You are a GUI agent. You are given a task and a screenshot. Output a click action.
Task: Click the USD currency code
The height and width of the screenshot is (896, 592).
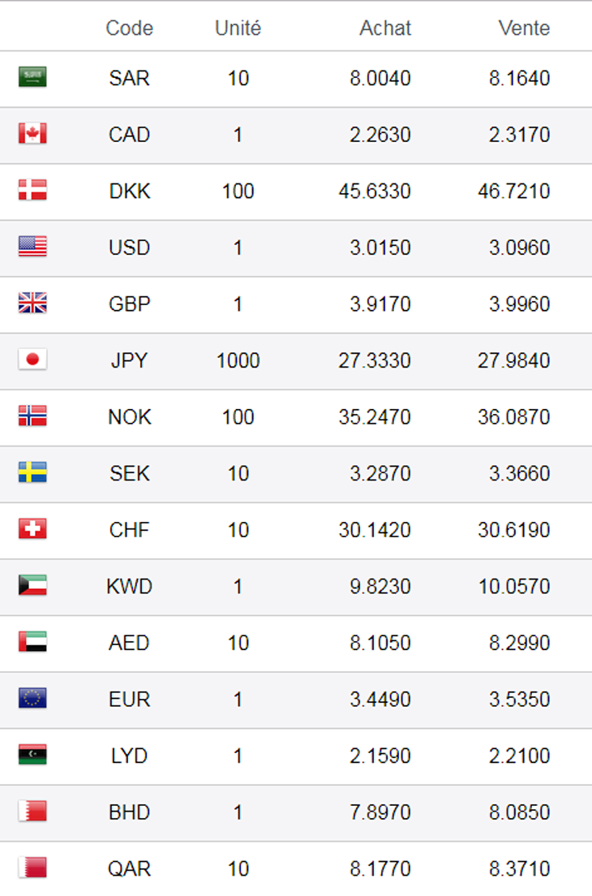pos(129,247)
